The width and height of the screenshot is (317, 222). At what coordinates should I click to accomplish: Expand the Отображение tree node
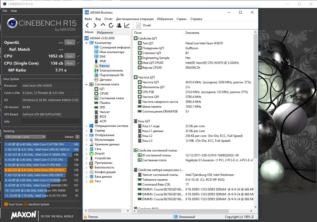(x=87, y=135)
